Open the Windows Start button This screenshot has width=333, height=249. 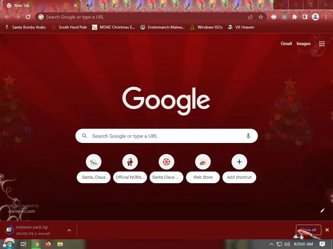8,244
